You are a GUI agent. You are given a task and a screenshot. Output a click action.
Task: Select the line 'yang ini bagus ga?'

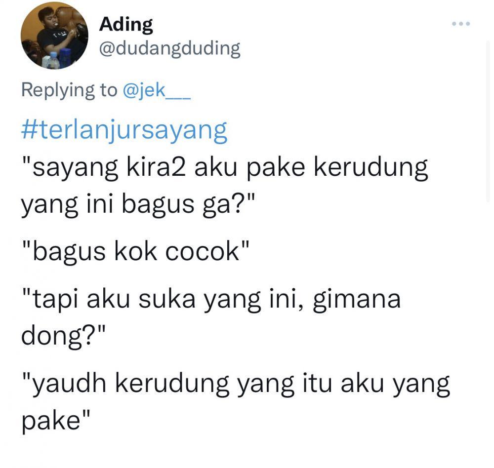click(x=138, y=205)
